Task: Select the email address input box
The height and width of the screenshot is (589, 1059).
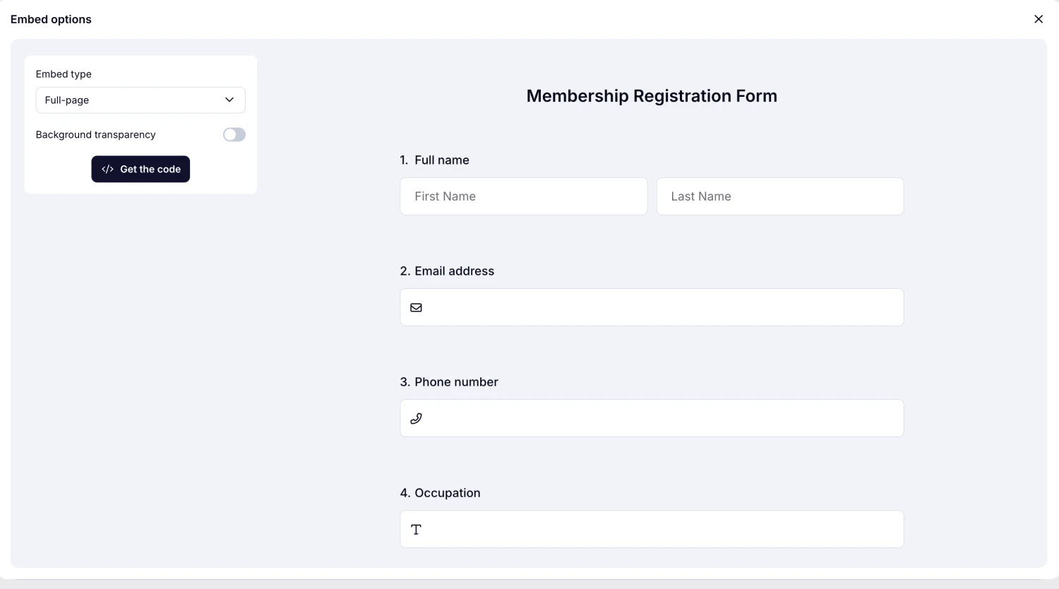Action: click(651, 307)
